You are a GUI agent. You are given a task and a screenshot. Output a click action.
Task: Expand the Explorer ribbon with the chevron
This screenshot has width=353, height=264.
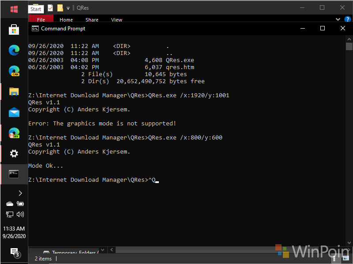pyautogui.click(x=338, y=19)
